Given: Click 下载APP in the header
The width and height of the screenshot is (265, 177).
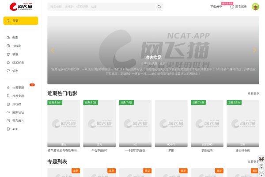Looking at the screenshot, I should pyautogui.click(x=216, y=7).
